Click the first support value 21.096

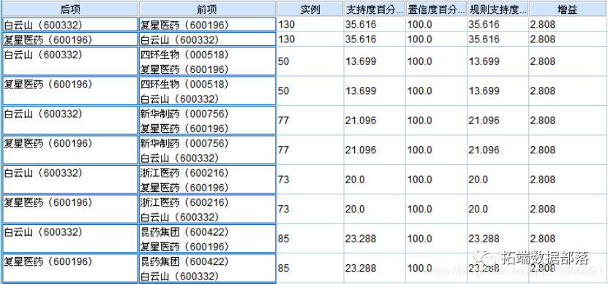click(x=361, y=120)
